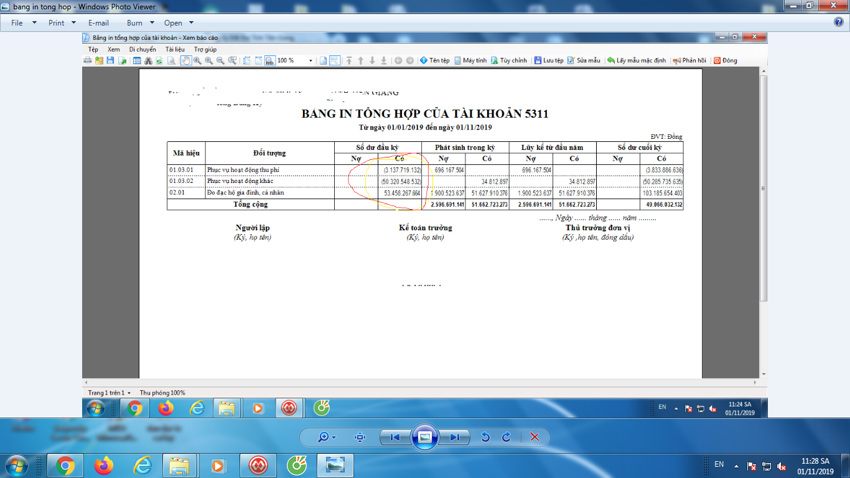The height and width of the screenshot is (478, 850).
Task: Advance to the next photo
Action: pyautogui.click(x=455, y=437)
